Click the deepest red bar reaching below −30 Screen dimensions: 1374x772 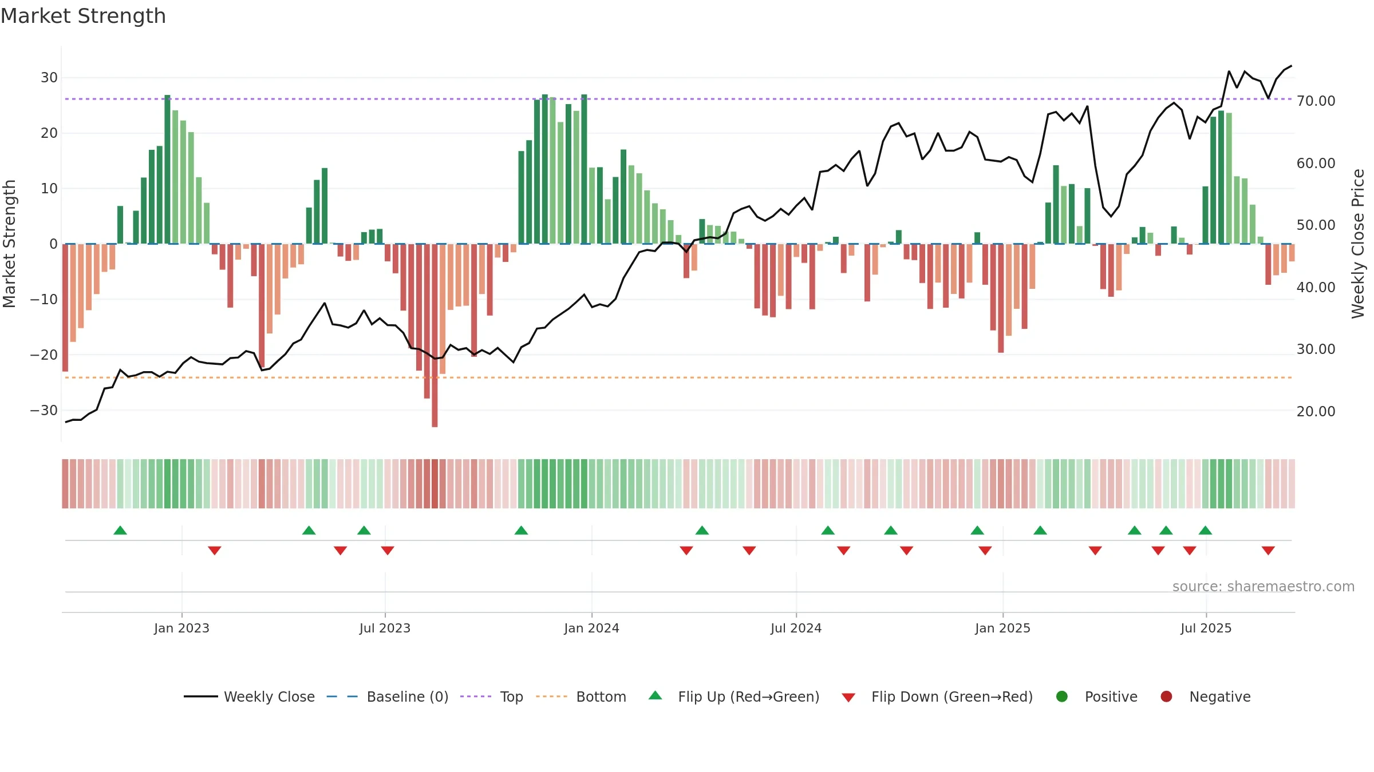click(x=435, y=335)
